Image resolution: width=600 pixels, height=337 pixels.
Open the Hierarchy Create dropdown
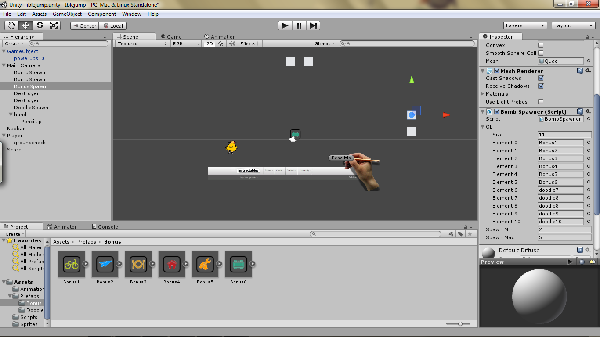coord(14,43)
